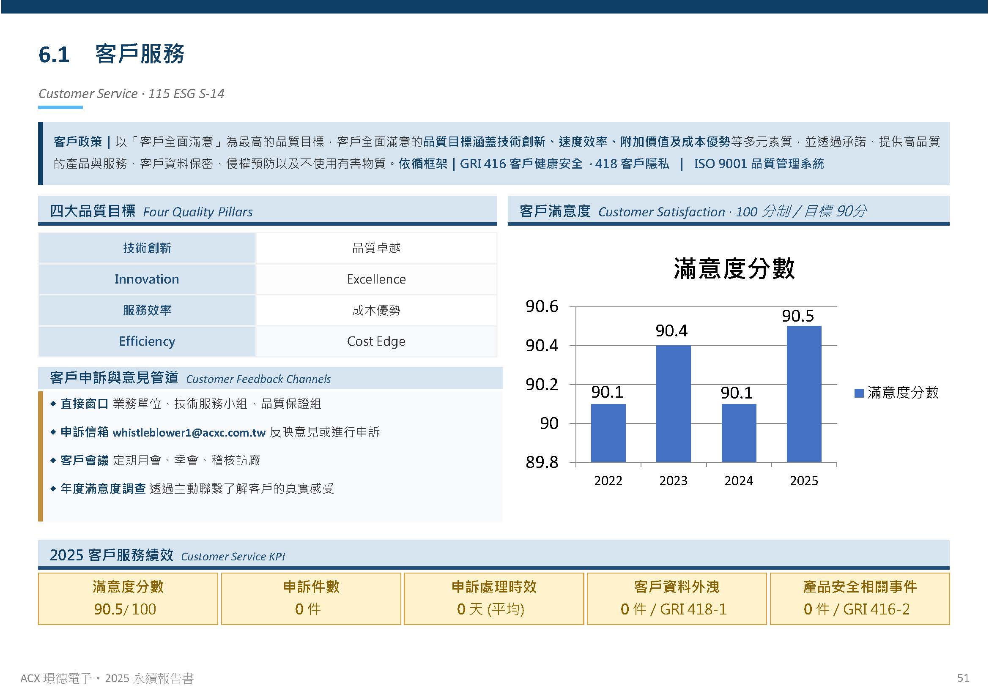This screenshot has width=989, height=699.
Task: Click ISO 9001 品質管理系統 text
Action: point(759,164)
